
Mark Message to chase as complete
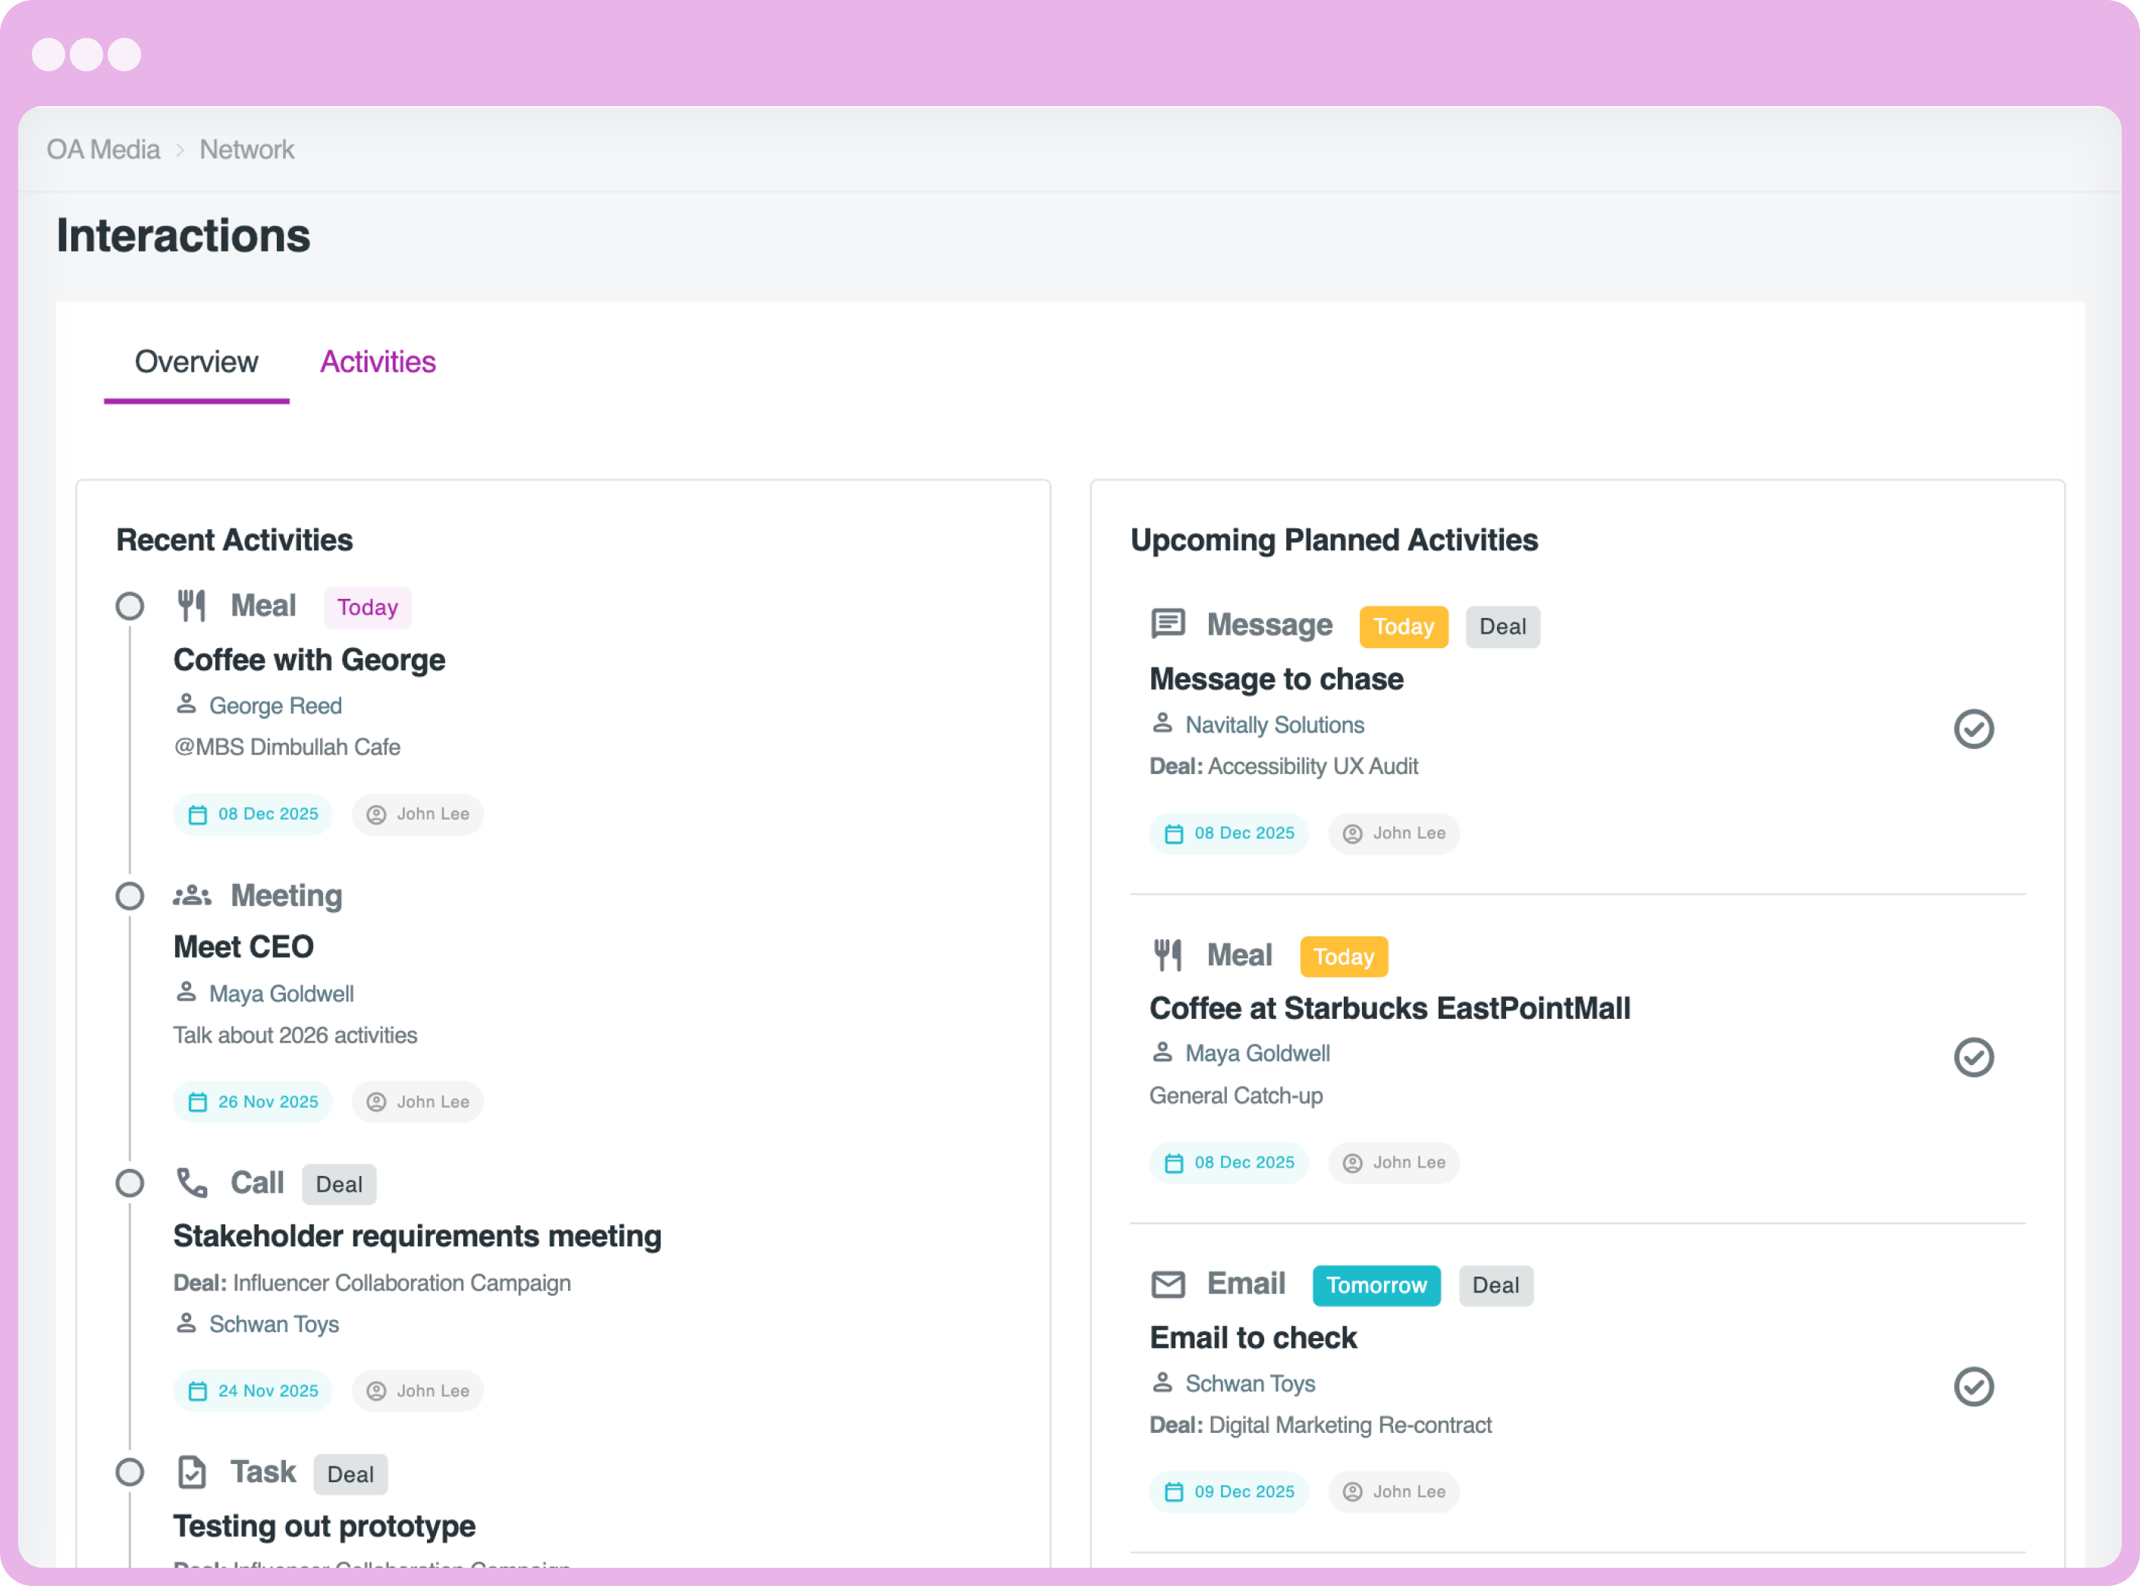tap(1973, 729)
